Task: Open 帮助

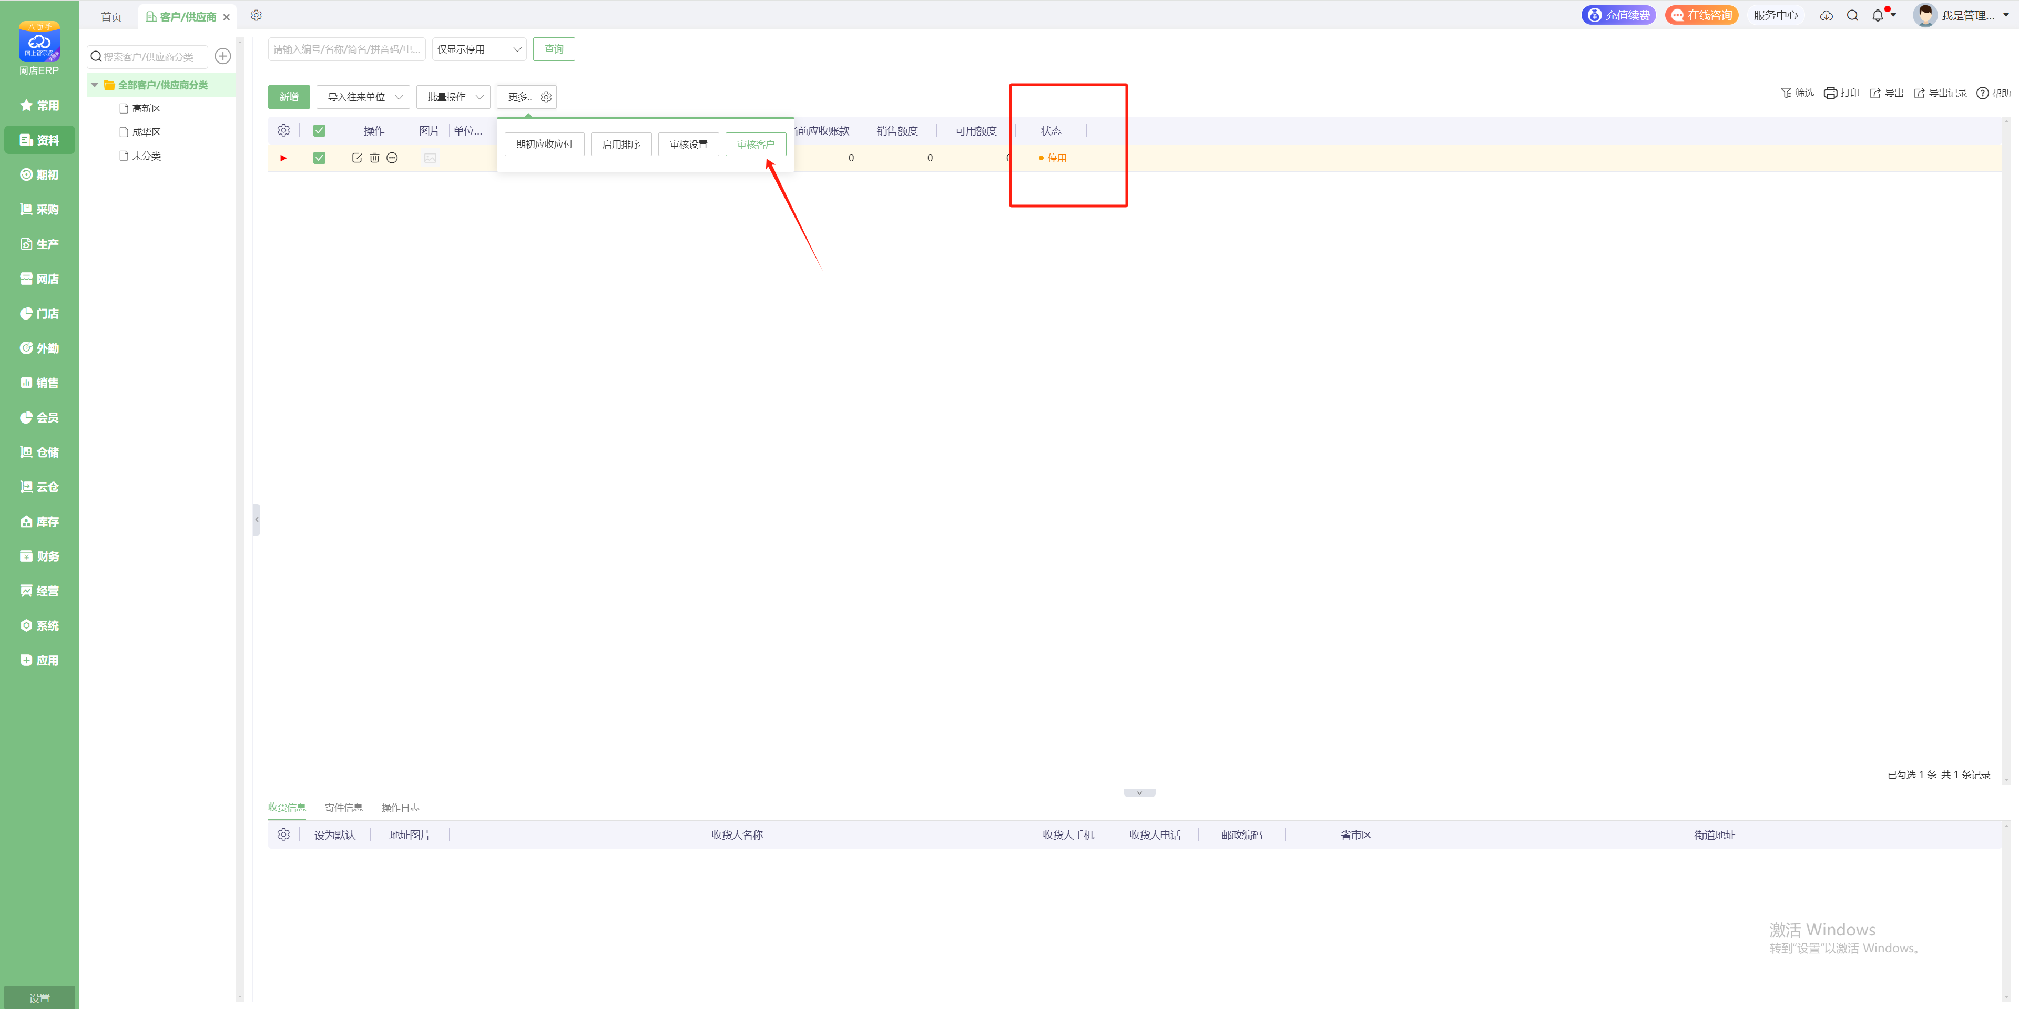Action: [x=1993, y=93]
